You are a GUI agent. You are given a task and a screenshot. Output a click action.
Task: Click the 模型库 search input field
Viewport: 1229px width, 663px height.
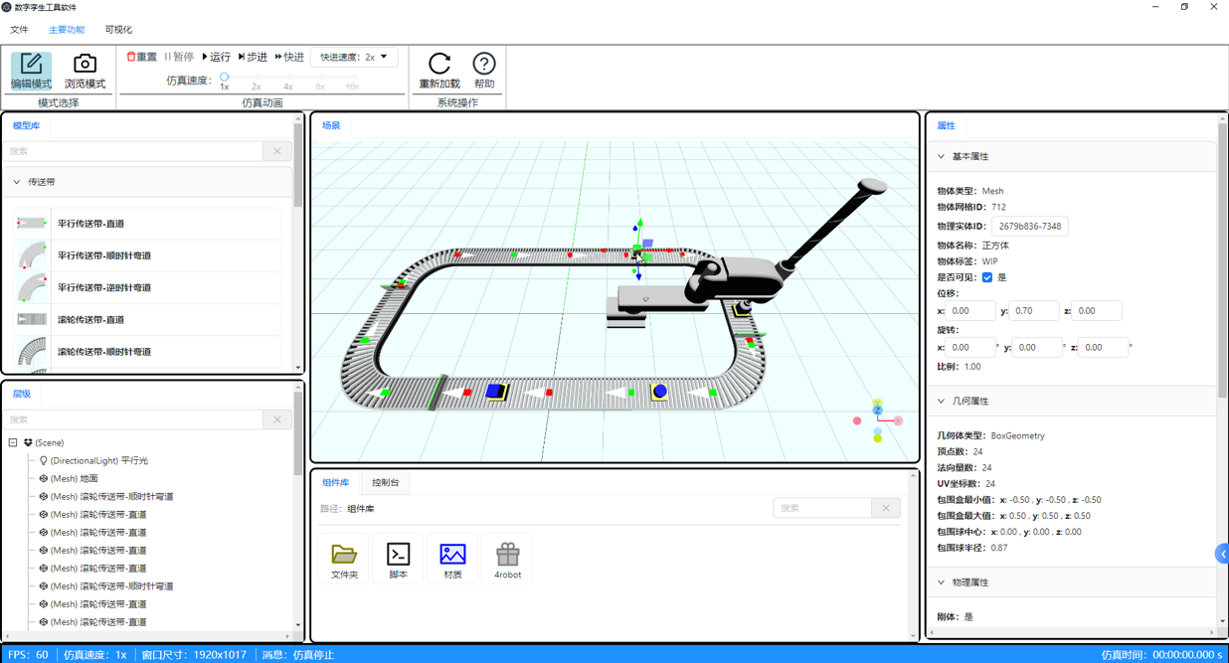pyautogui.click(x=134, y=151)
